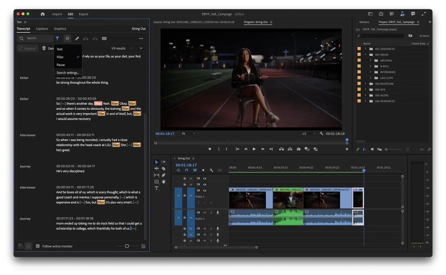The width and height of the screenshot is (446, 275).
Task: Click the CC captions icon in the transcript toolbar
Action: point(104,38)
